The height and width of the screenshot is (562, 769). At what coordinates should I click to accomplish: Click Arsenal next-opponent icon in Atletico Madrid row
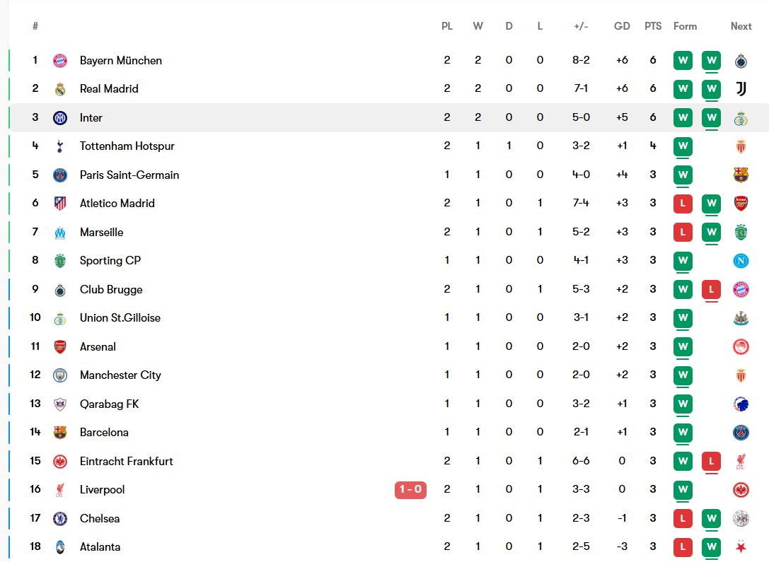(x=741, y=204)
